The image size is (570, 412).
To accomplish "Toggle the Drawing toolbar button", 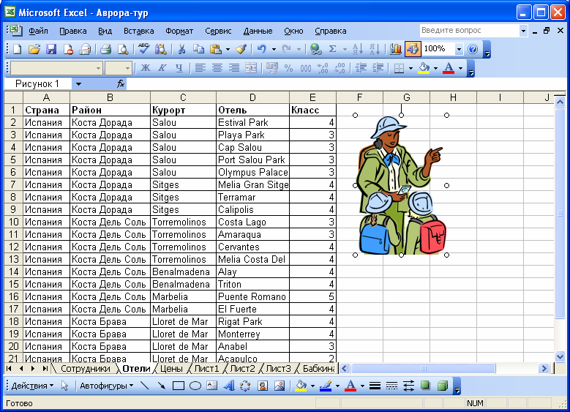I will (x=413, y=49).
